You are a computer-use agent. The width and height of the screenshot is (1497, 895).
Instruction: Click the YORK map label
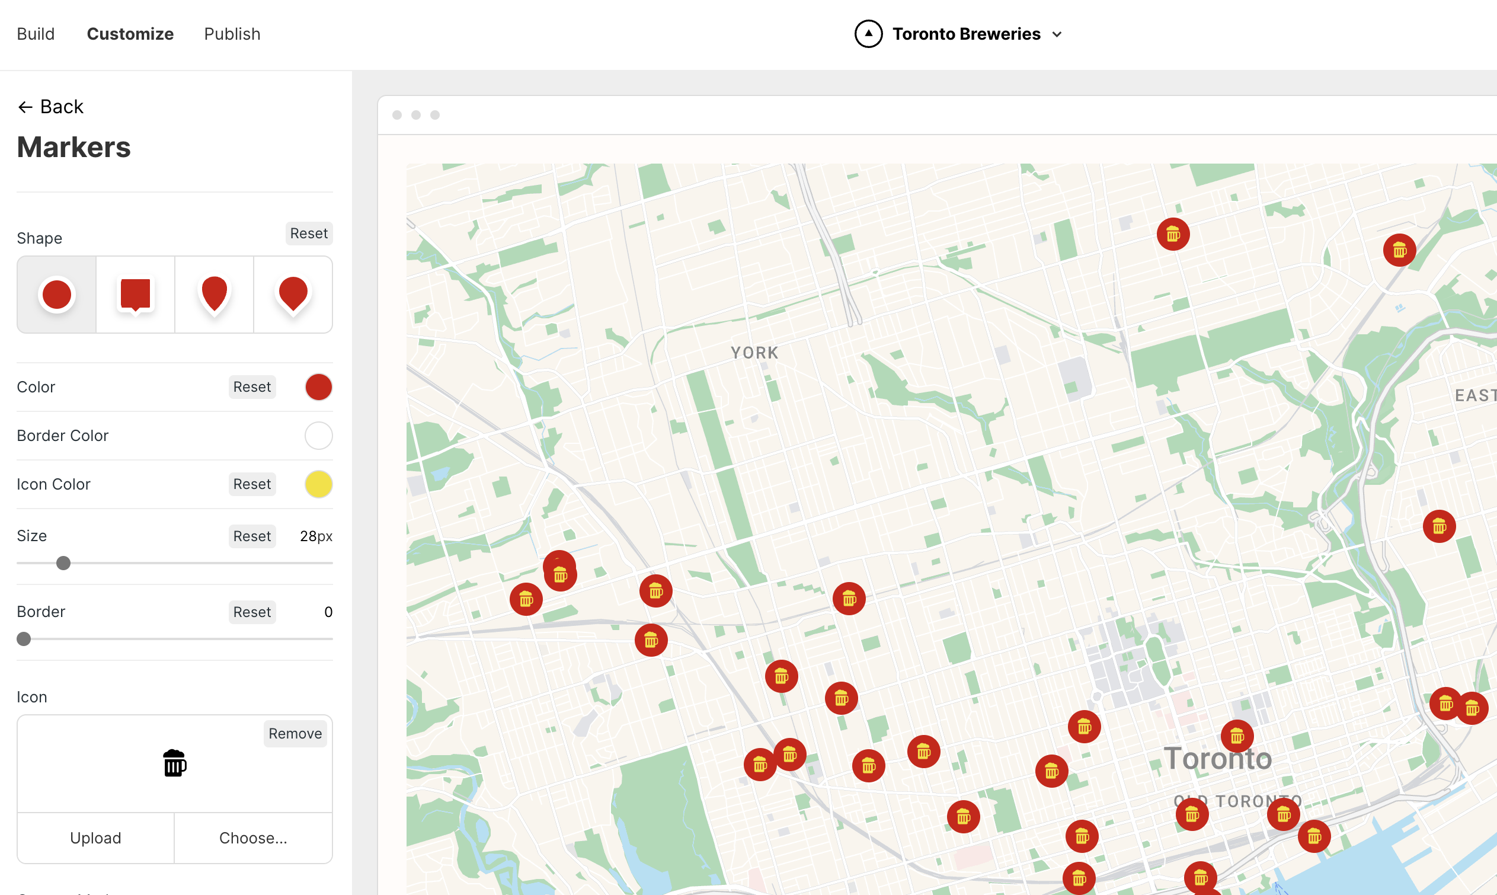pyautogui.click(x=754, y=353)
